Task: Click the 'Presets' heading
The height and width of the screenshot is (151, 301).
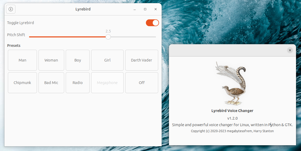Action: click(x=14, y=46)
